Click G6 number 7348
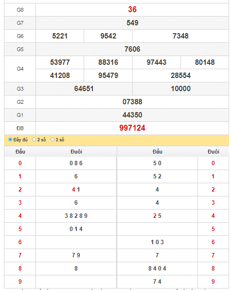Image resolution: width=231 pixels, height=290 pixels. tap(180, 36)
